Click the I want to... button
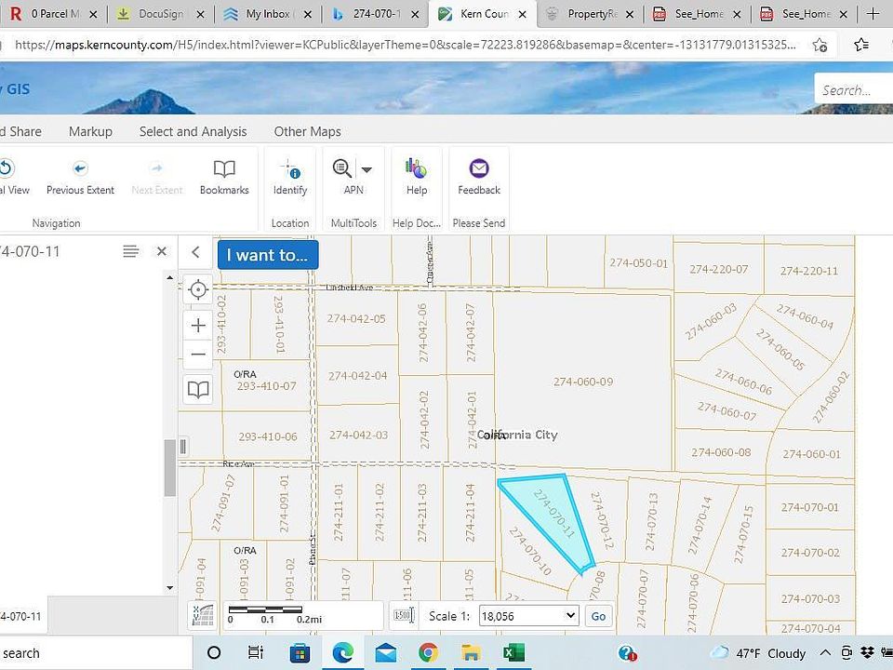 point(267,254)
